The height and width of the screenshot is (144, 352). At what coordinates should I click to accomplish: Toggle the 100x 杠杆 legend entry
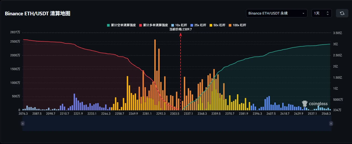237,25
